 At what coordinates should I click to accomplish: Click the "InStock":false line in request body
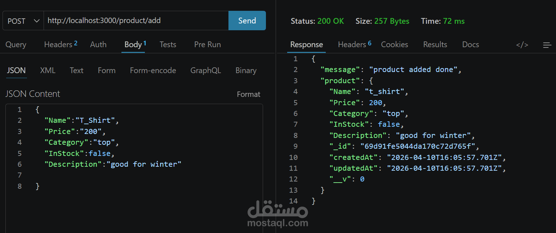click(79, 153)
